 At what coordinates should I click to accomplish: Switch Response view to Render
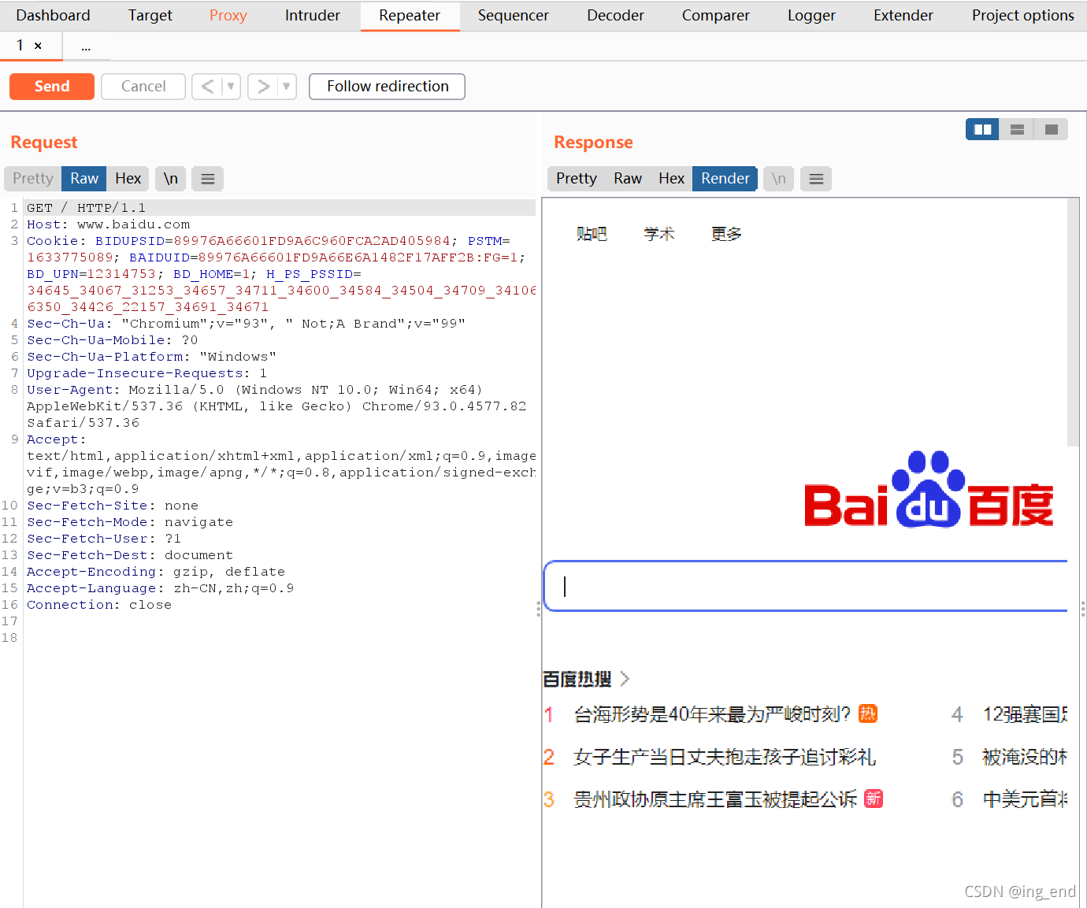(725, 179)
